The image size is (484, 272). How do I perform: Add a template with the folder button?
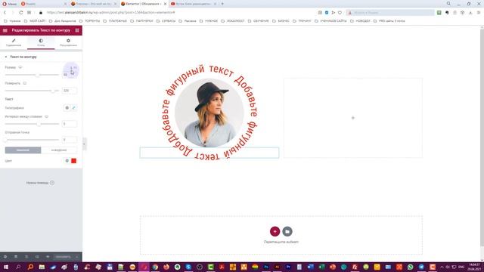(287, 231)
